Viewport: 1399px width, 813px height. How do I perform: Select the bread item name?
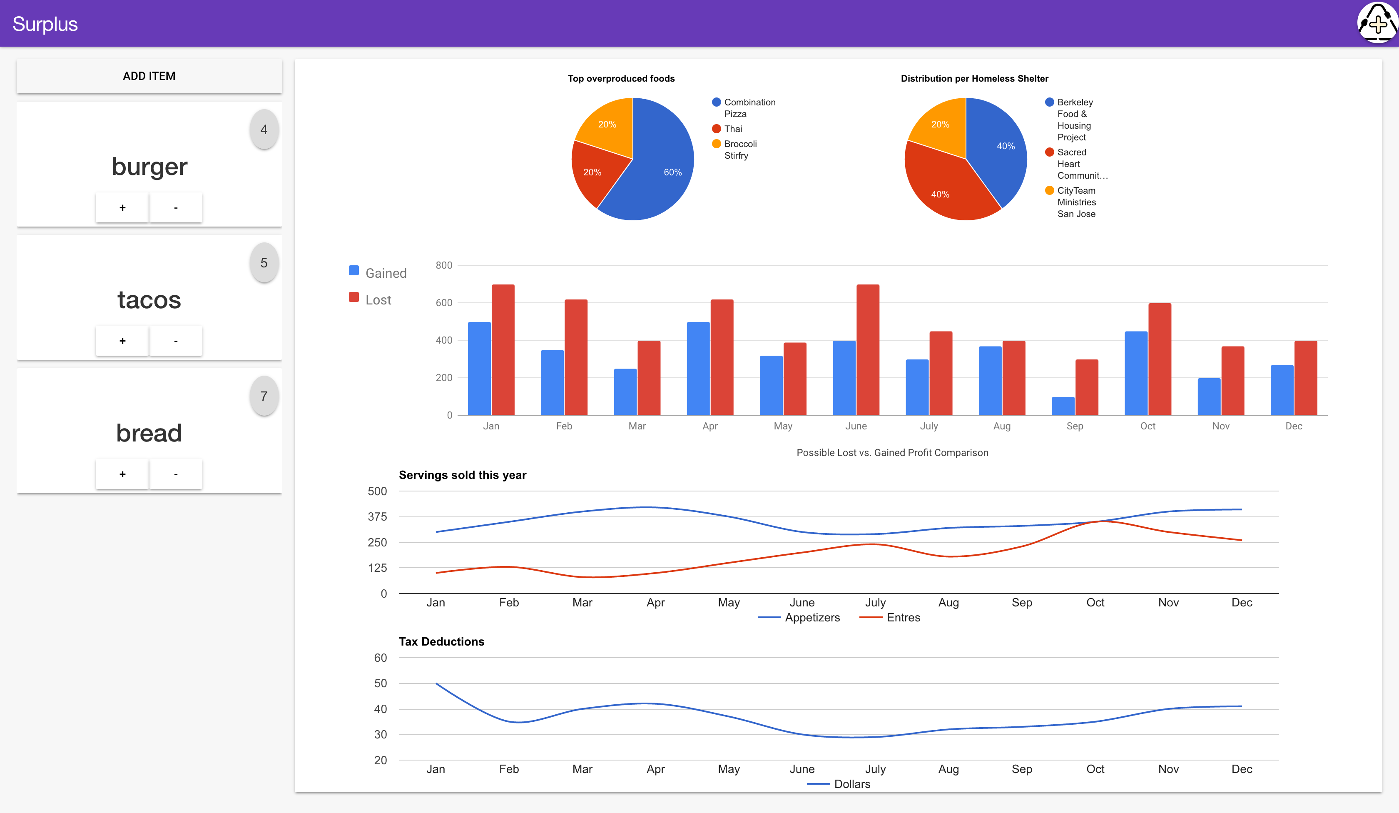pos(149,433)
